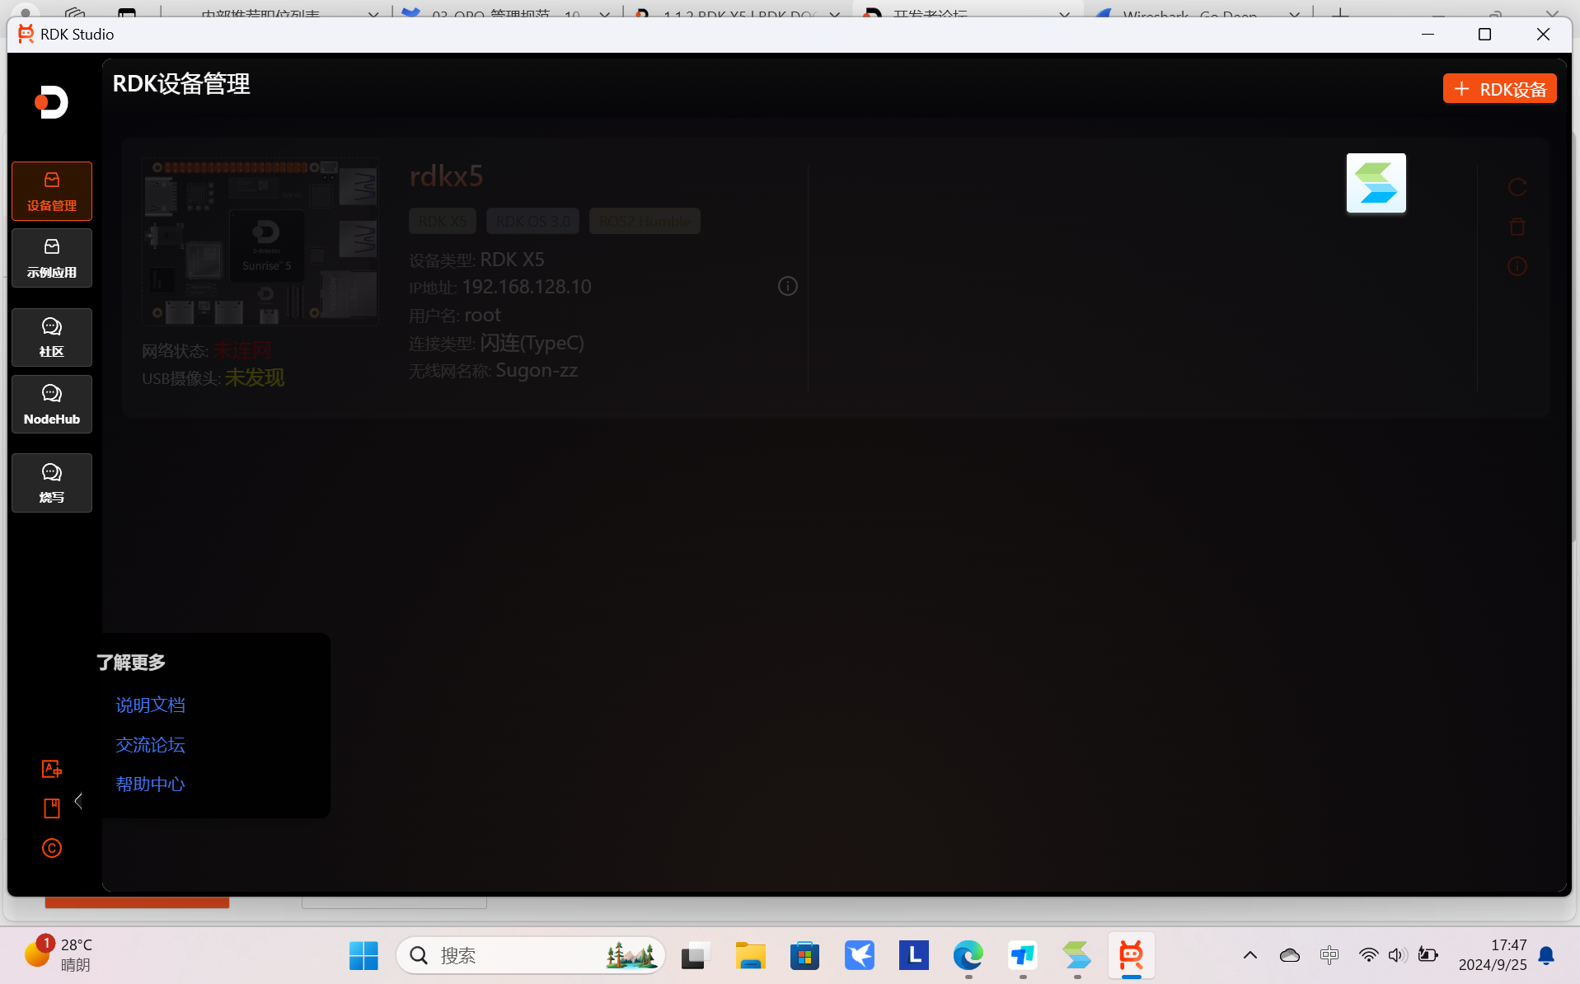Open Microsoft Edge from the taskbar
The image size is (1580, 984).
click(968, 956)
